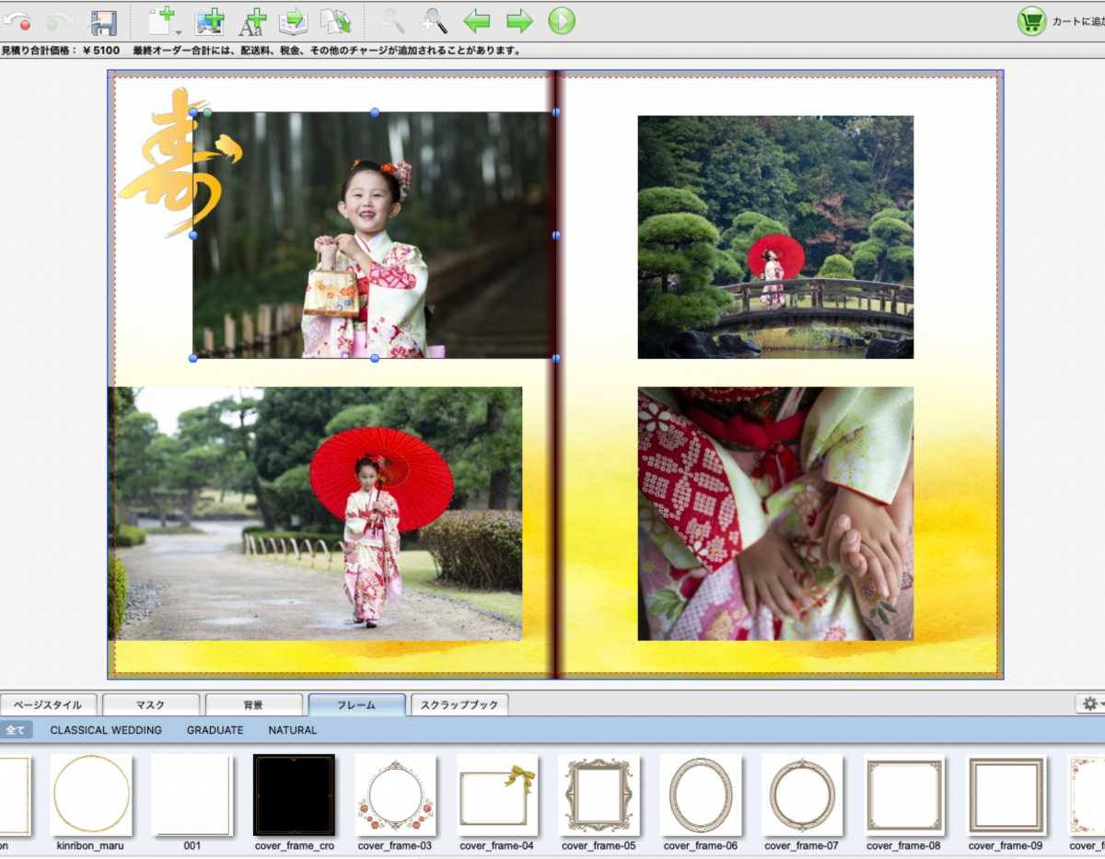Select the girl with red umbrella photo
This screenshot has width=1105, height=859.
pos(315,513)
